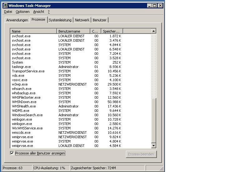Switch to the Benutzer tab

(99, 20)
